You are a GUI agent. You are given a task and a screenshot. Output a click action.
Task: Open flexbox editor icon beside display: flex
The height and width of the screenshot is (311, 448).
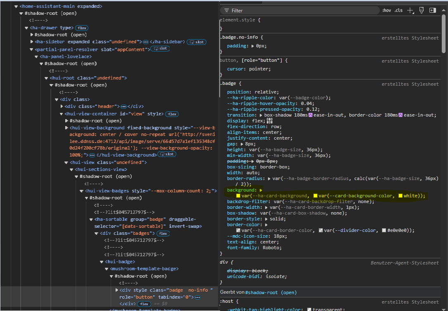[270, 121]
